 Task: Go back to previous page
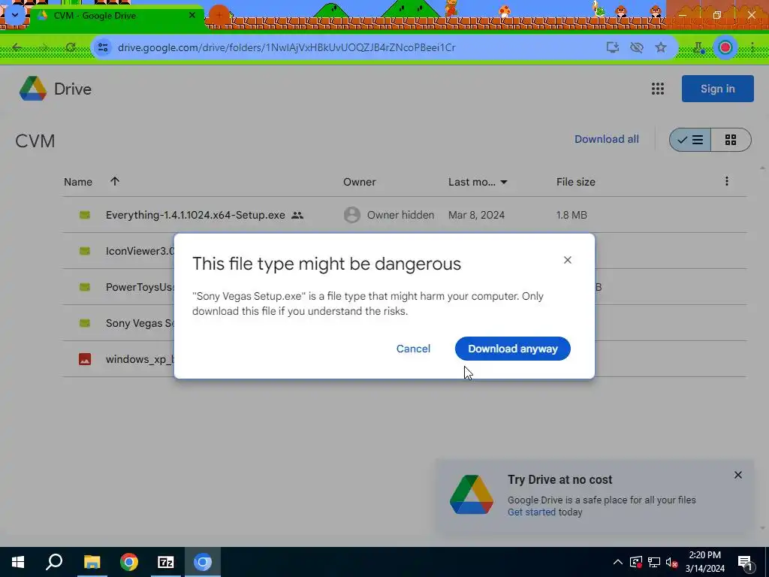pyautogui.click(x=17, y=47)
